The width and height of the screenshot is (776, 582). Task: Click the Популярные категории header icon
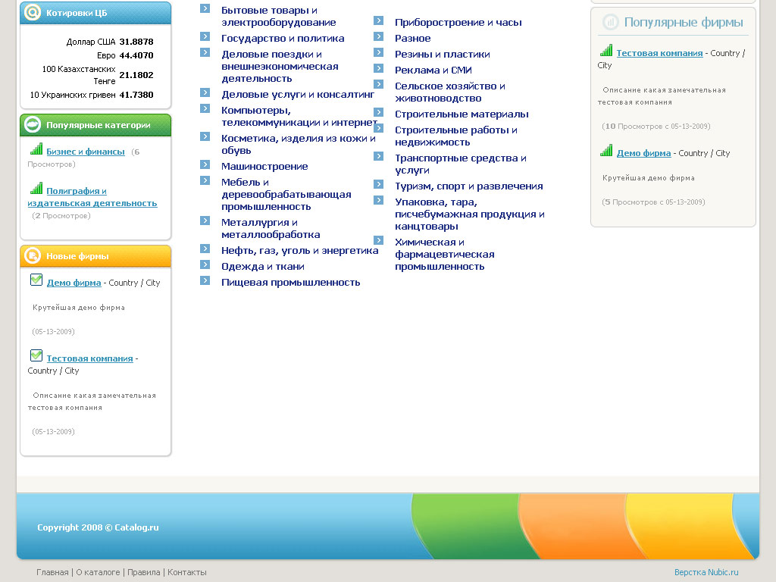(33, 124)
